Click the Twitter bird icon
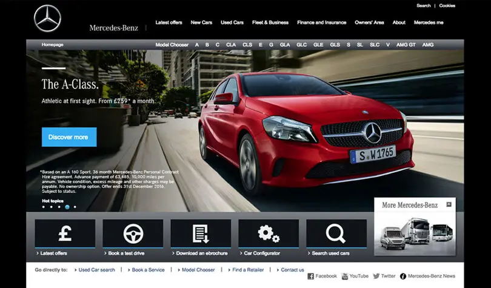Screen dimensions: 491x288 (376, 276)
